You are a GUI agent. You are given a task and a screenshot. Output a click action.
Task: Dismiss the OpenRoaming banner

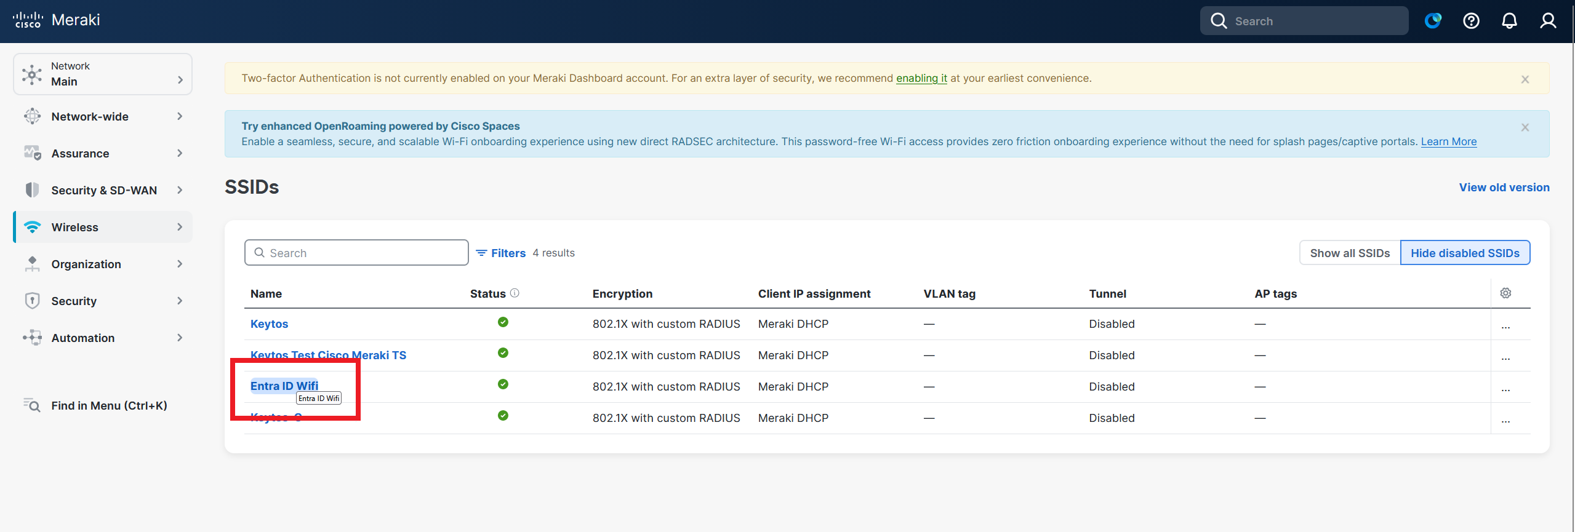click(1525, 127)
